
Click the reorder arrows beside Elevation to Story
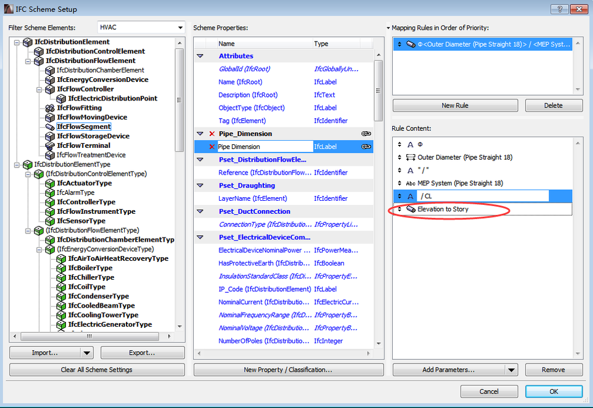pyautogui.click(x=400, y=209)
